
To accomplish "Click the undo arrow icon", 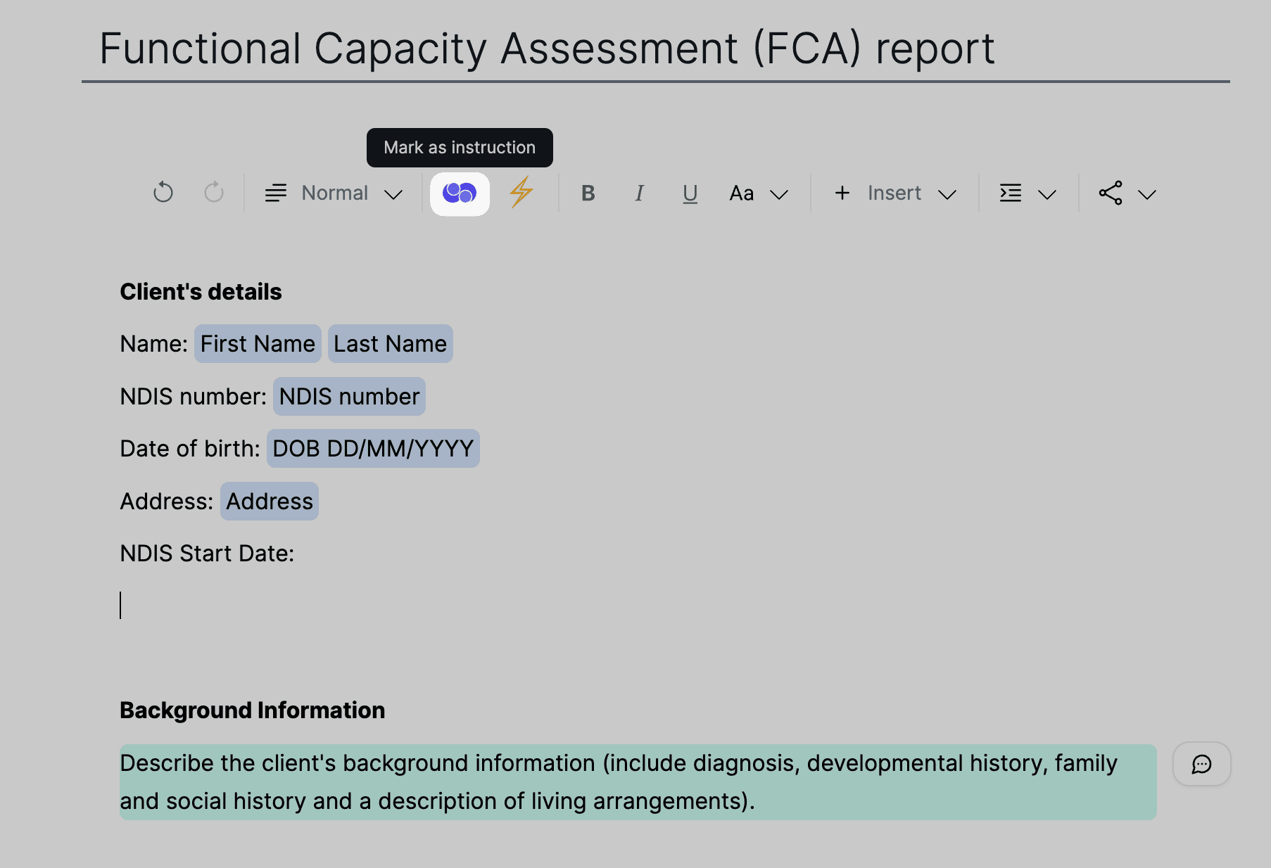I will tap(163, 193).
